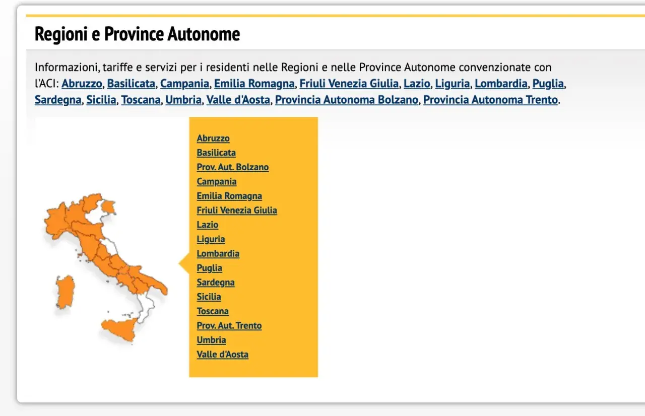Image resolution: width=645 pixels, height=416 pixels.
Task: Select Sicilia in the yellow list
Action: [209, 297]
